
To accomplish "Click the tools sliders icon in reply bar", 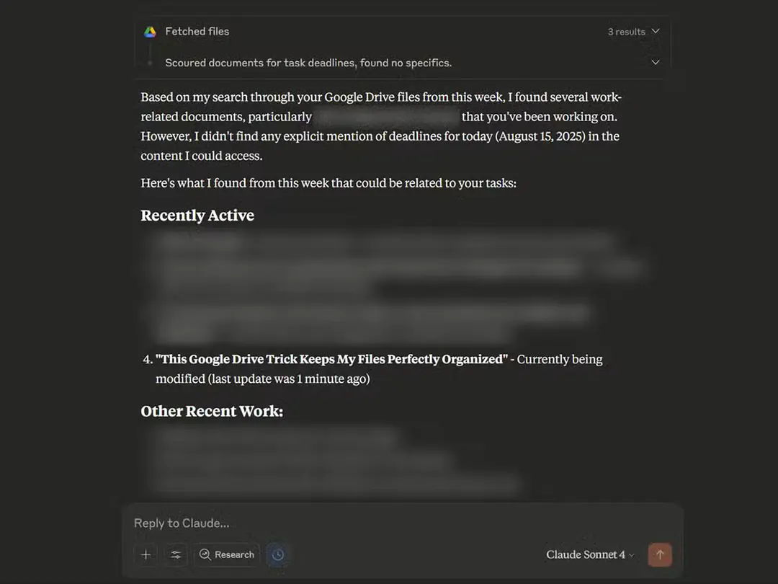I will (175, 554).
